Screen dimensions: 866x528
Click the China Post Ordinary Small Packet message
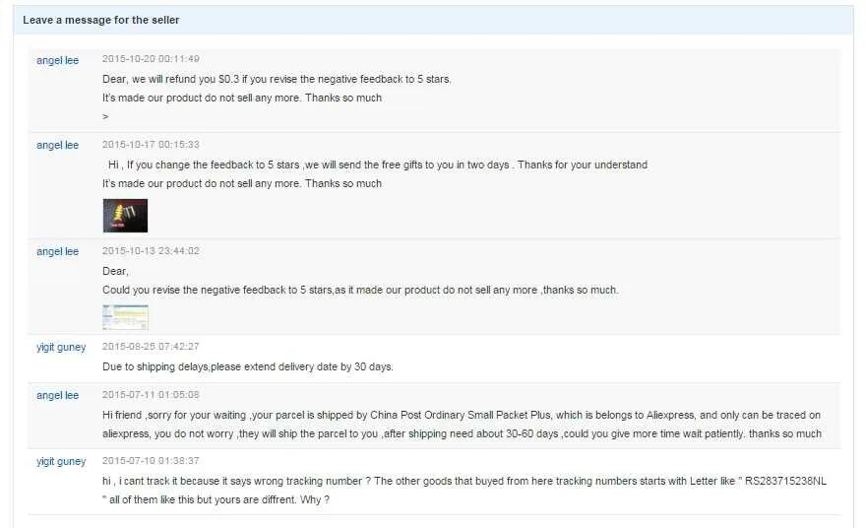[x=461, y=415]
